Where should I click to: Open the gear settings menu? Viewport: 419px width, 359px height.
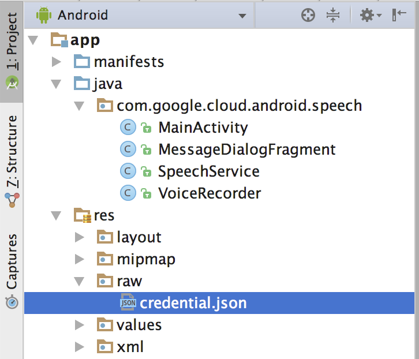(371, 15)
